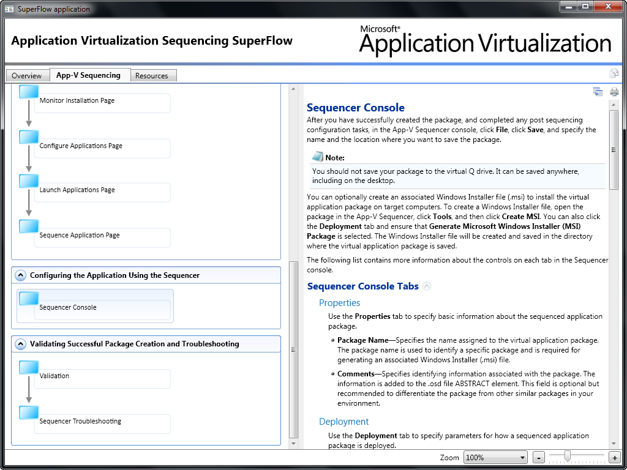627x470 pixels.
Task: Click the Comments bullet term
Action: click(x=356, y=374)
